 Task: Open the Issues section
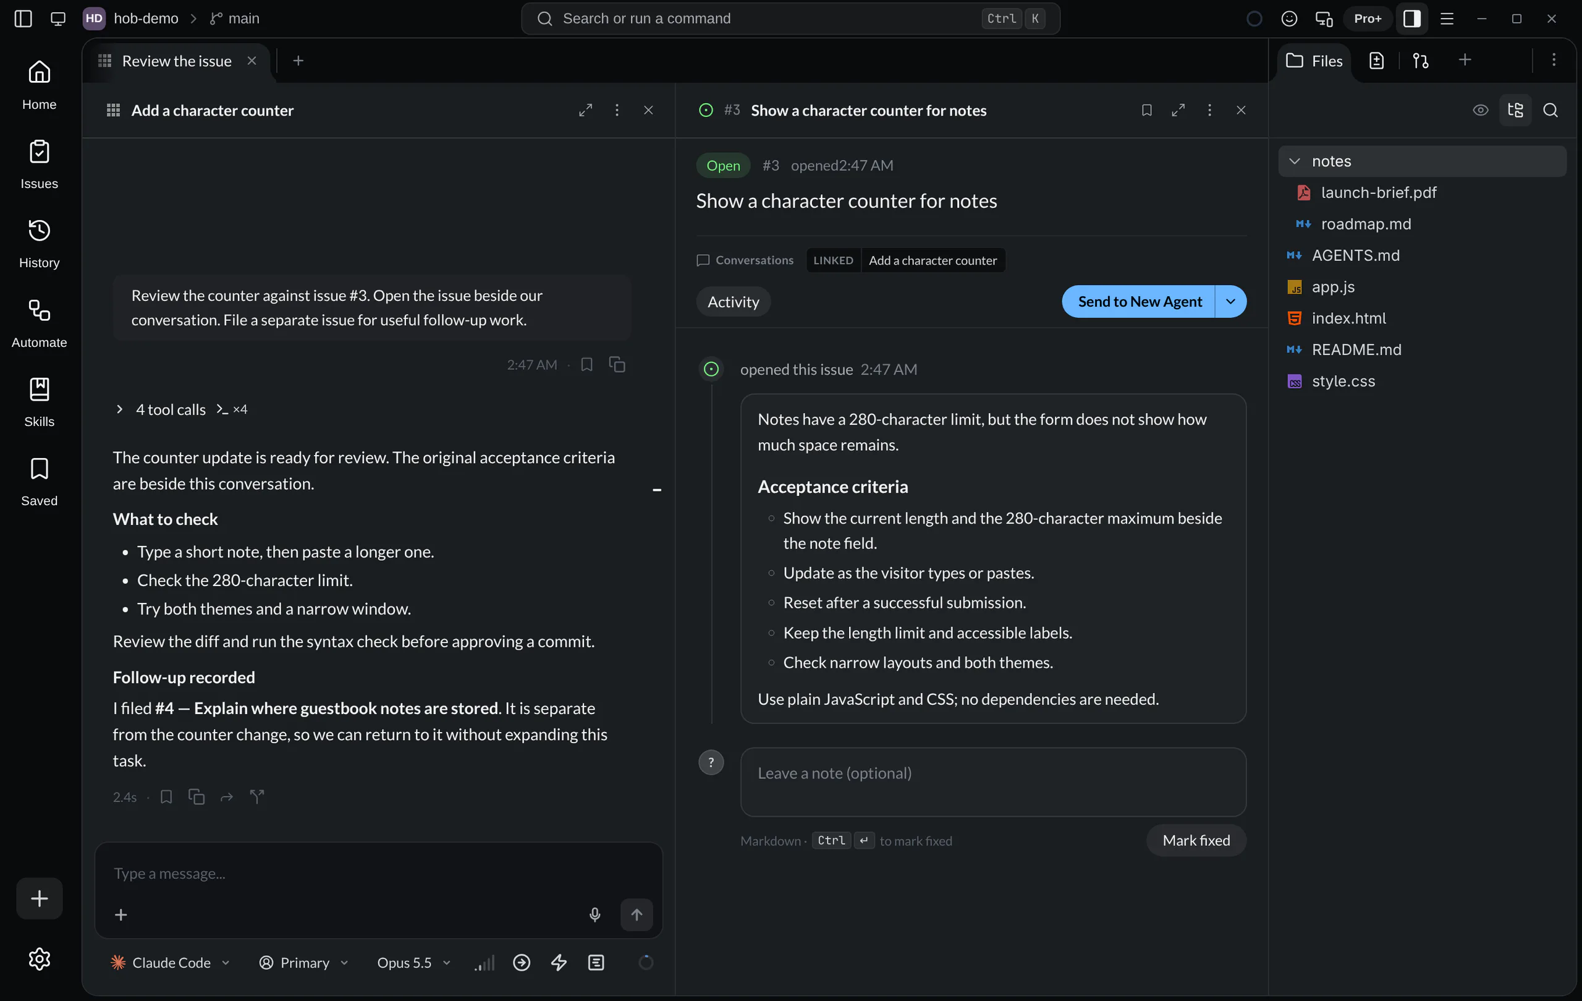pyautogui.click(x=39, y=164)
